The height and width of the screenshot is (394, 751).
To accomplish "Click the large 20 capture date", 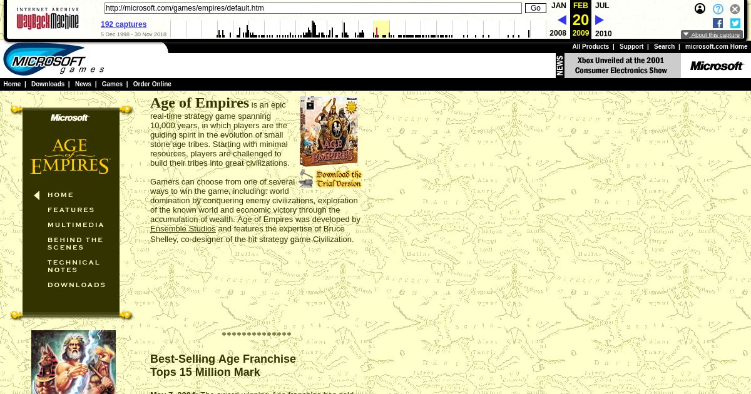I will point(581,20).
